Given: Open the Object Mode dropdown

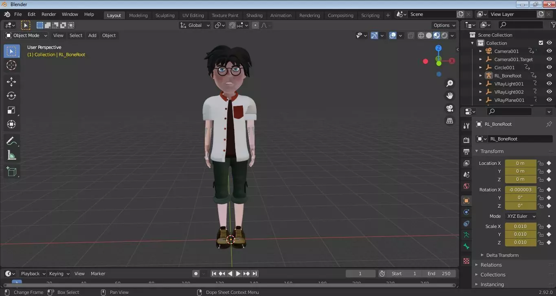Looking at the screenshot, I should (x=26, y=35).
